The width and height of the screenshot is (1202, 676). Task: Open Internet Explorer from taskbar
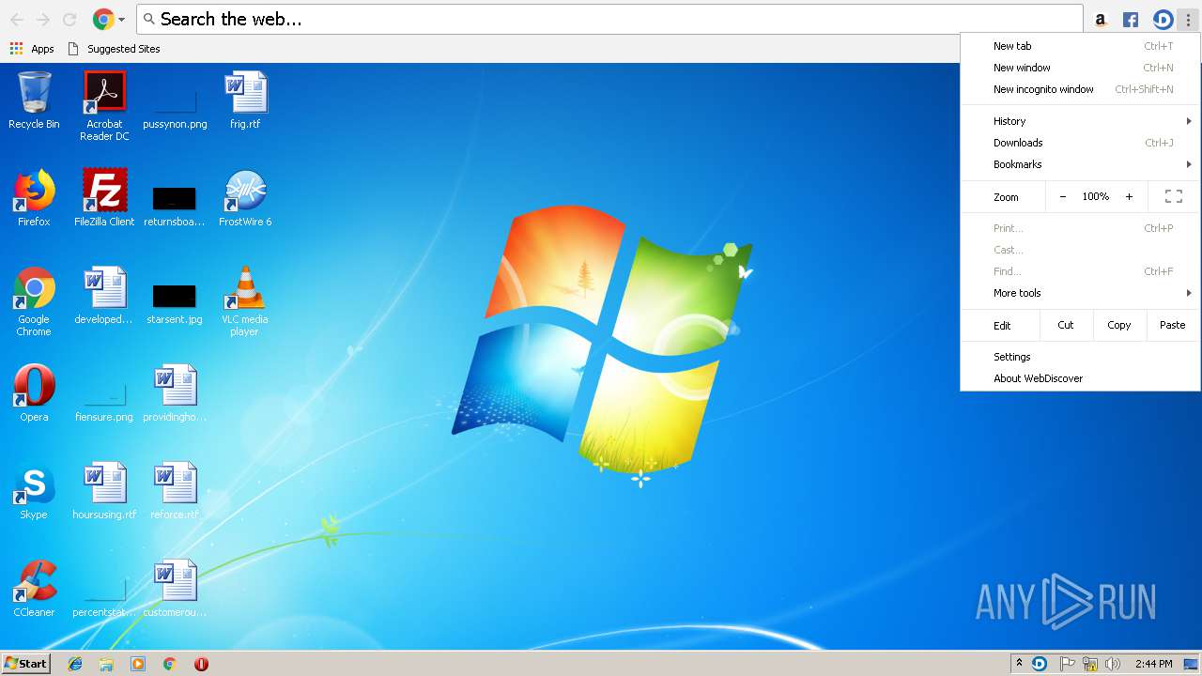point(75,664)
